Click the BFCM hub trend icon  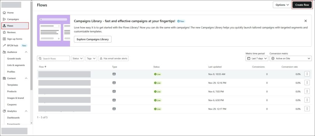4,45
